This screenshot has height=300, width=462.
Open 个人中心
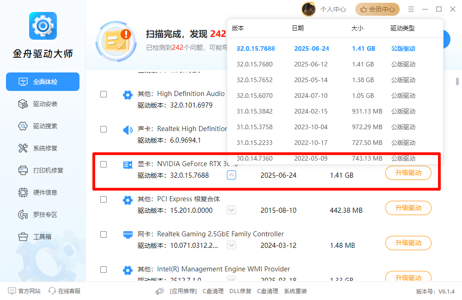click(333, 9)
